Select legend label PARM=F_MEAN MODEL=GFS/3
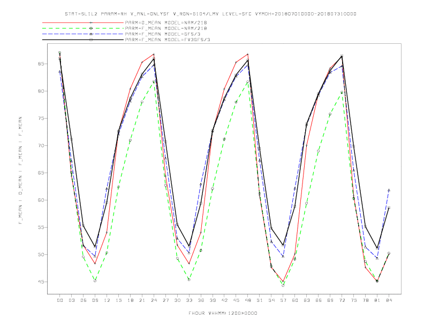This screenshot has height=327, width=424. 163,34
